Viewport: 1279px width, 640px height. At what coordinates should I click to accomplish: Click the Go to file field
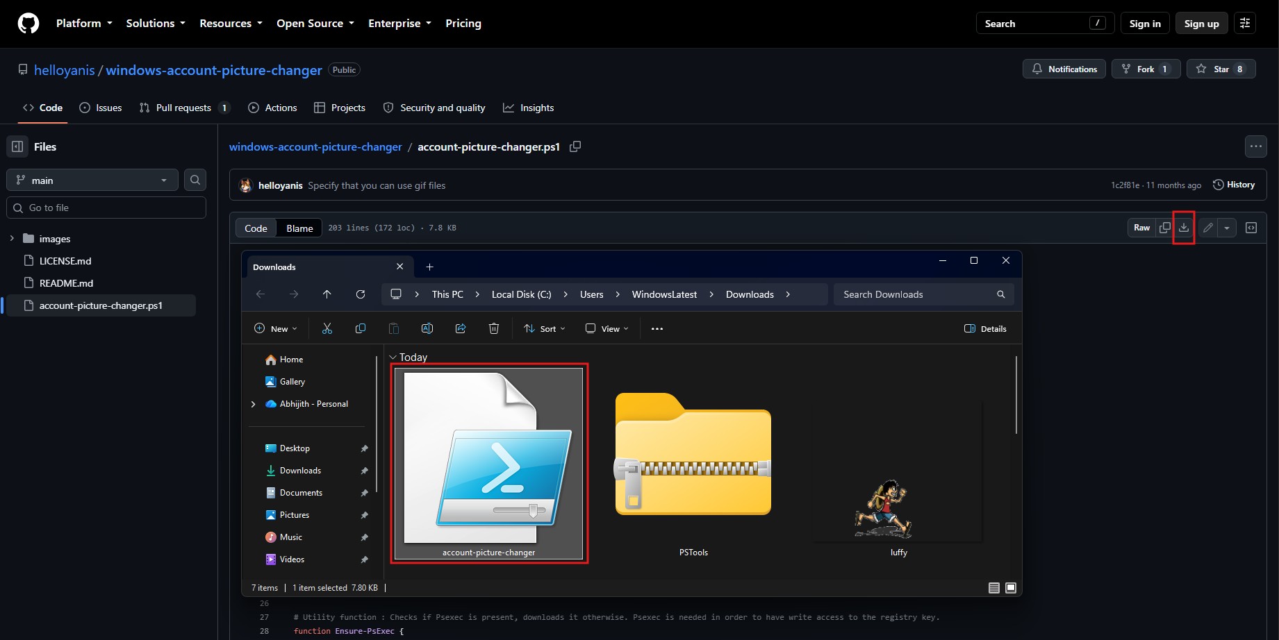pos(106,208)
